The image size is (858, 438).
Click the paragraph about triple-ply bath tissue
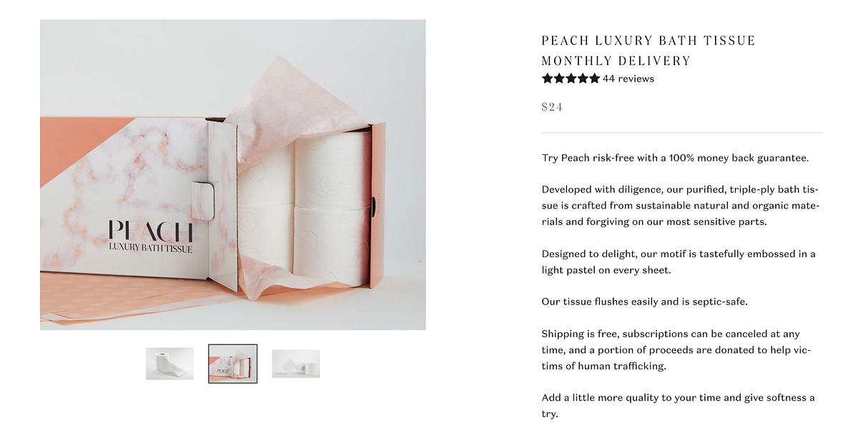tap(681, 206)
